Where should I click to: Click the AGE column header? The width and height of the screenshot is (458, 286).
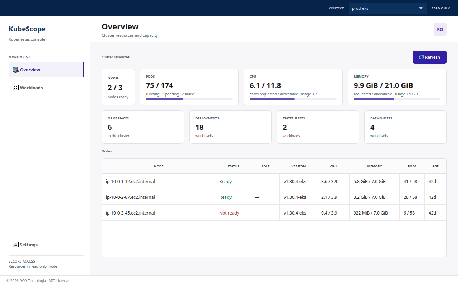435,166
